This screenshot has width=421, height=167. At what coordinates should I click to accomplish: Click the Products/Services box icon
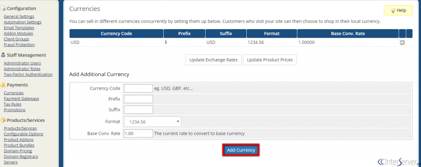(3, 120)
